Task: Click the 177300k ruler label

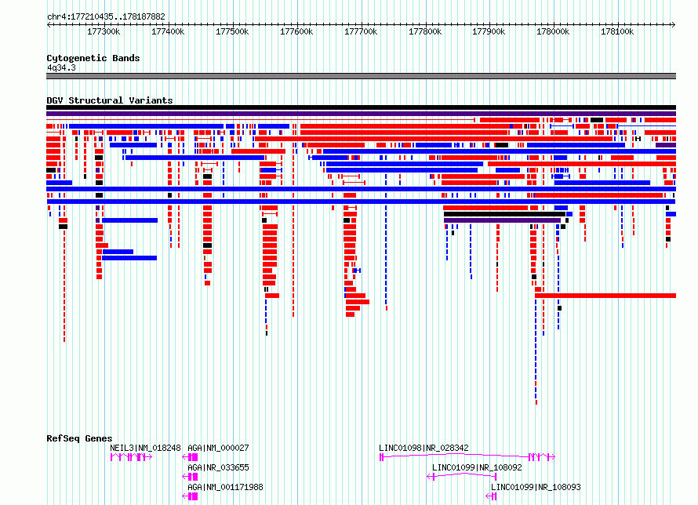Action: (x=104, y=31)
